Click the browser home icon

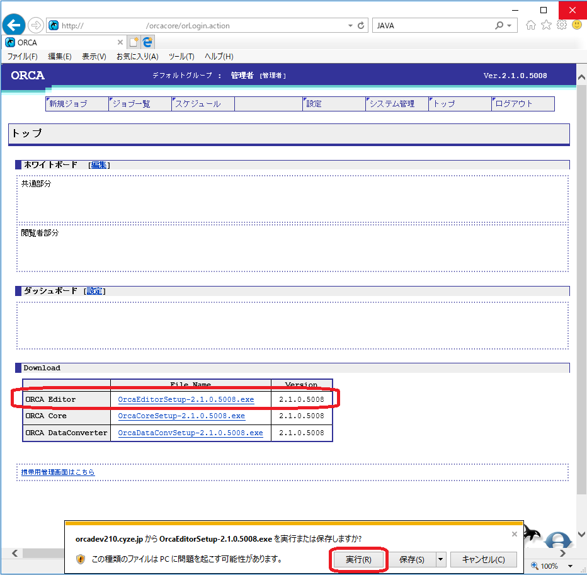click(x=530, y=25)
